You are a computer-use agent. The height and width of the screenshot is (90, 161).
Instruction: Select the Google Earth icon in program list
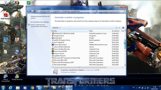point(53,38)
